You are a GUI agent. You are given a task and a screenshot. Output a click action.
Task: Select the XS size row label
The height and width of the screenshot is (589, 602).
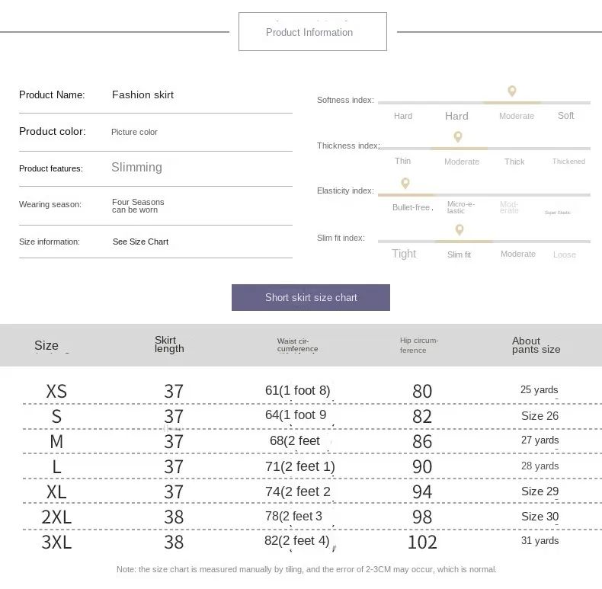56,391
